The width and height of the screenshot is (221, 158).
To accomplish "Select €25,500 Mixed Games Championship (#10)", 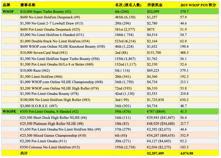I will (x=66, y=135).
